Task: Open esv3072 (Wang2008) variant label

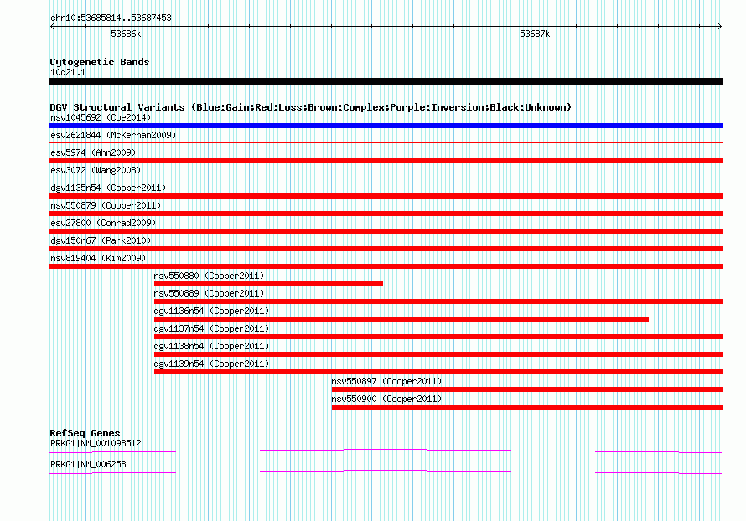Action: coord(96,170)
